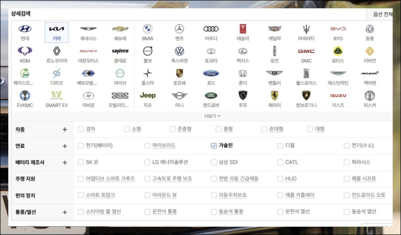The height and width of the screenshot is (235, 401).
Task: Pick the Ford (포드) oval logo
Action: coord(211,73)
